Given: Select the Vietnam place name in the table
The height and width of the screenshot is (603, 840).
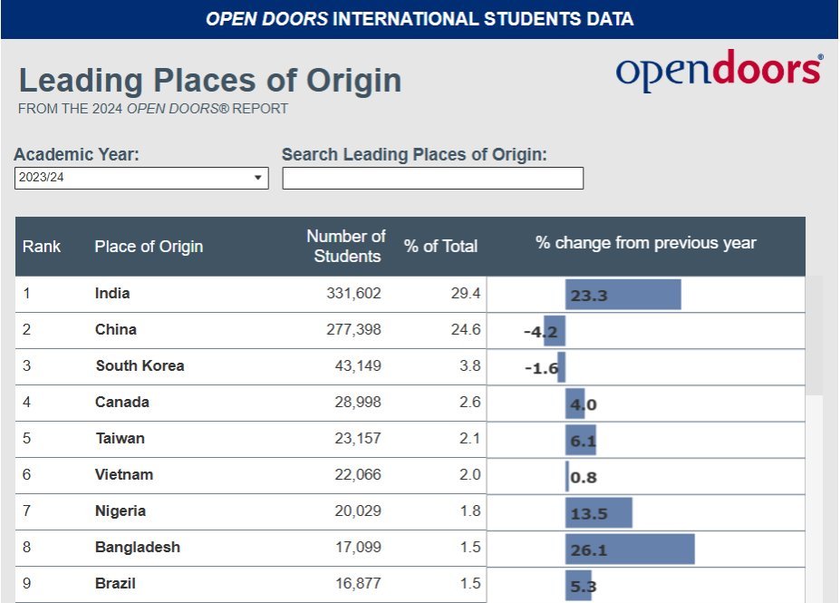Looking at the screenshot, I should pyautogui.click(x=124, y=475).
